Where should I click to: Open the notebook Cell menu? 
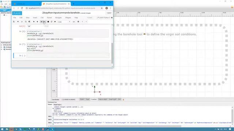click(x=42, y=18)
